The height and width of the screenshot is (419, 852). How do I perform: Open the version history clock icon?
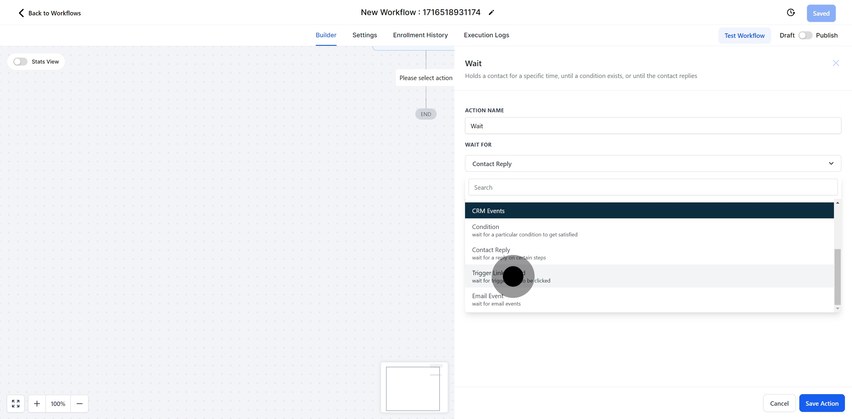790,12
